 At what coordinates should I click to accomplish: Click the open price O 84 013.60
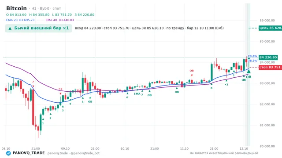coord(16,14)
